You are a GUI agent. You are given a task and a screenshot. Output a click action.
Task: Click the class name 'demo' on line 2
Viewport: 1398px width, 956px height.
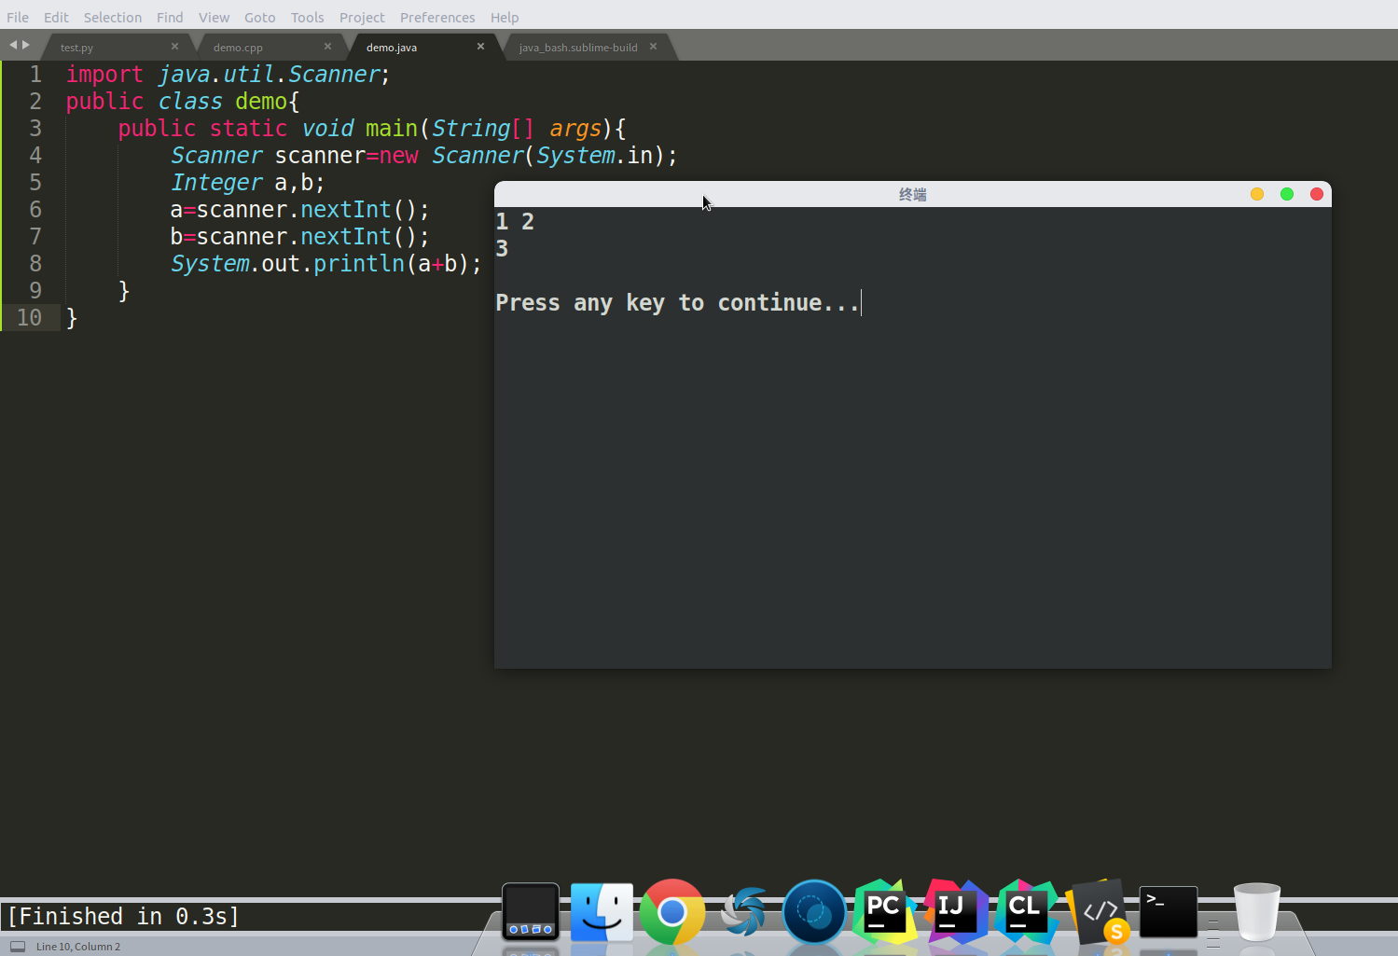click(261, 102)
